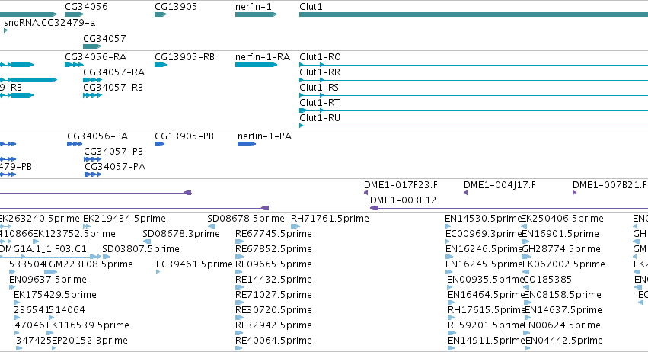This screenshot has height=352, width=648.
Task: Select EST SD08678.3prime
Action: tap(181, 234)
